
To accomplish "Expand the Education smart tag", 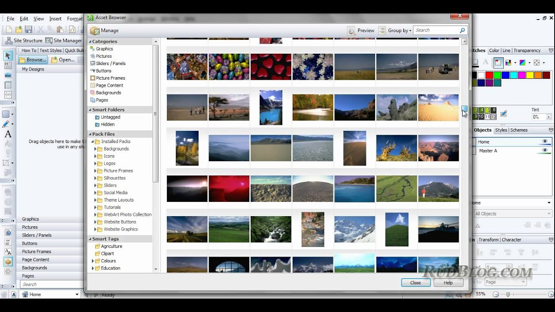I will (93, 268).
